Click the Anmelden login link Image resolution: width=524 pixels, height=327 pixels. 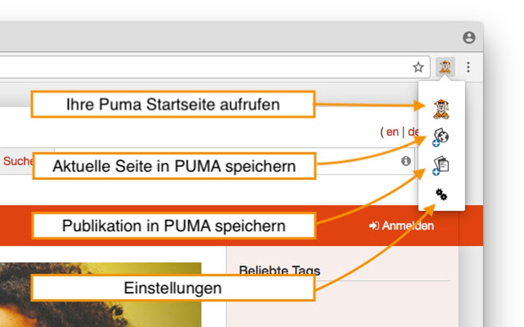(x=402, y=226)
